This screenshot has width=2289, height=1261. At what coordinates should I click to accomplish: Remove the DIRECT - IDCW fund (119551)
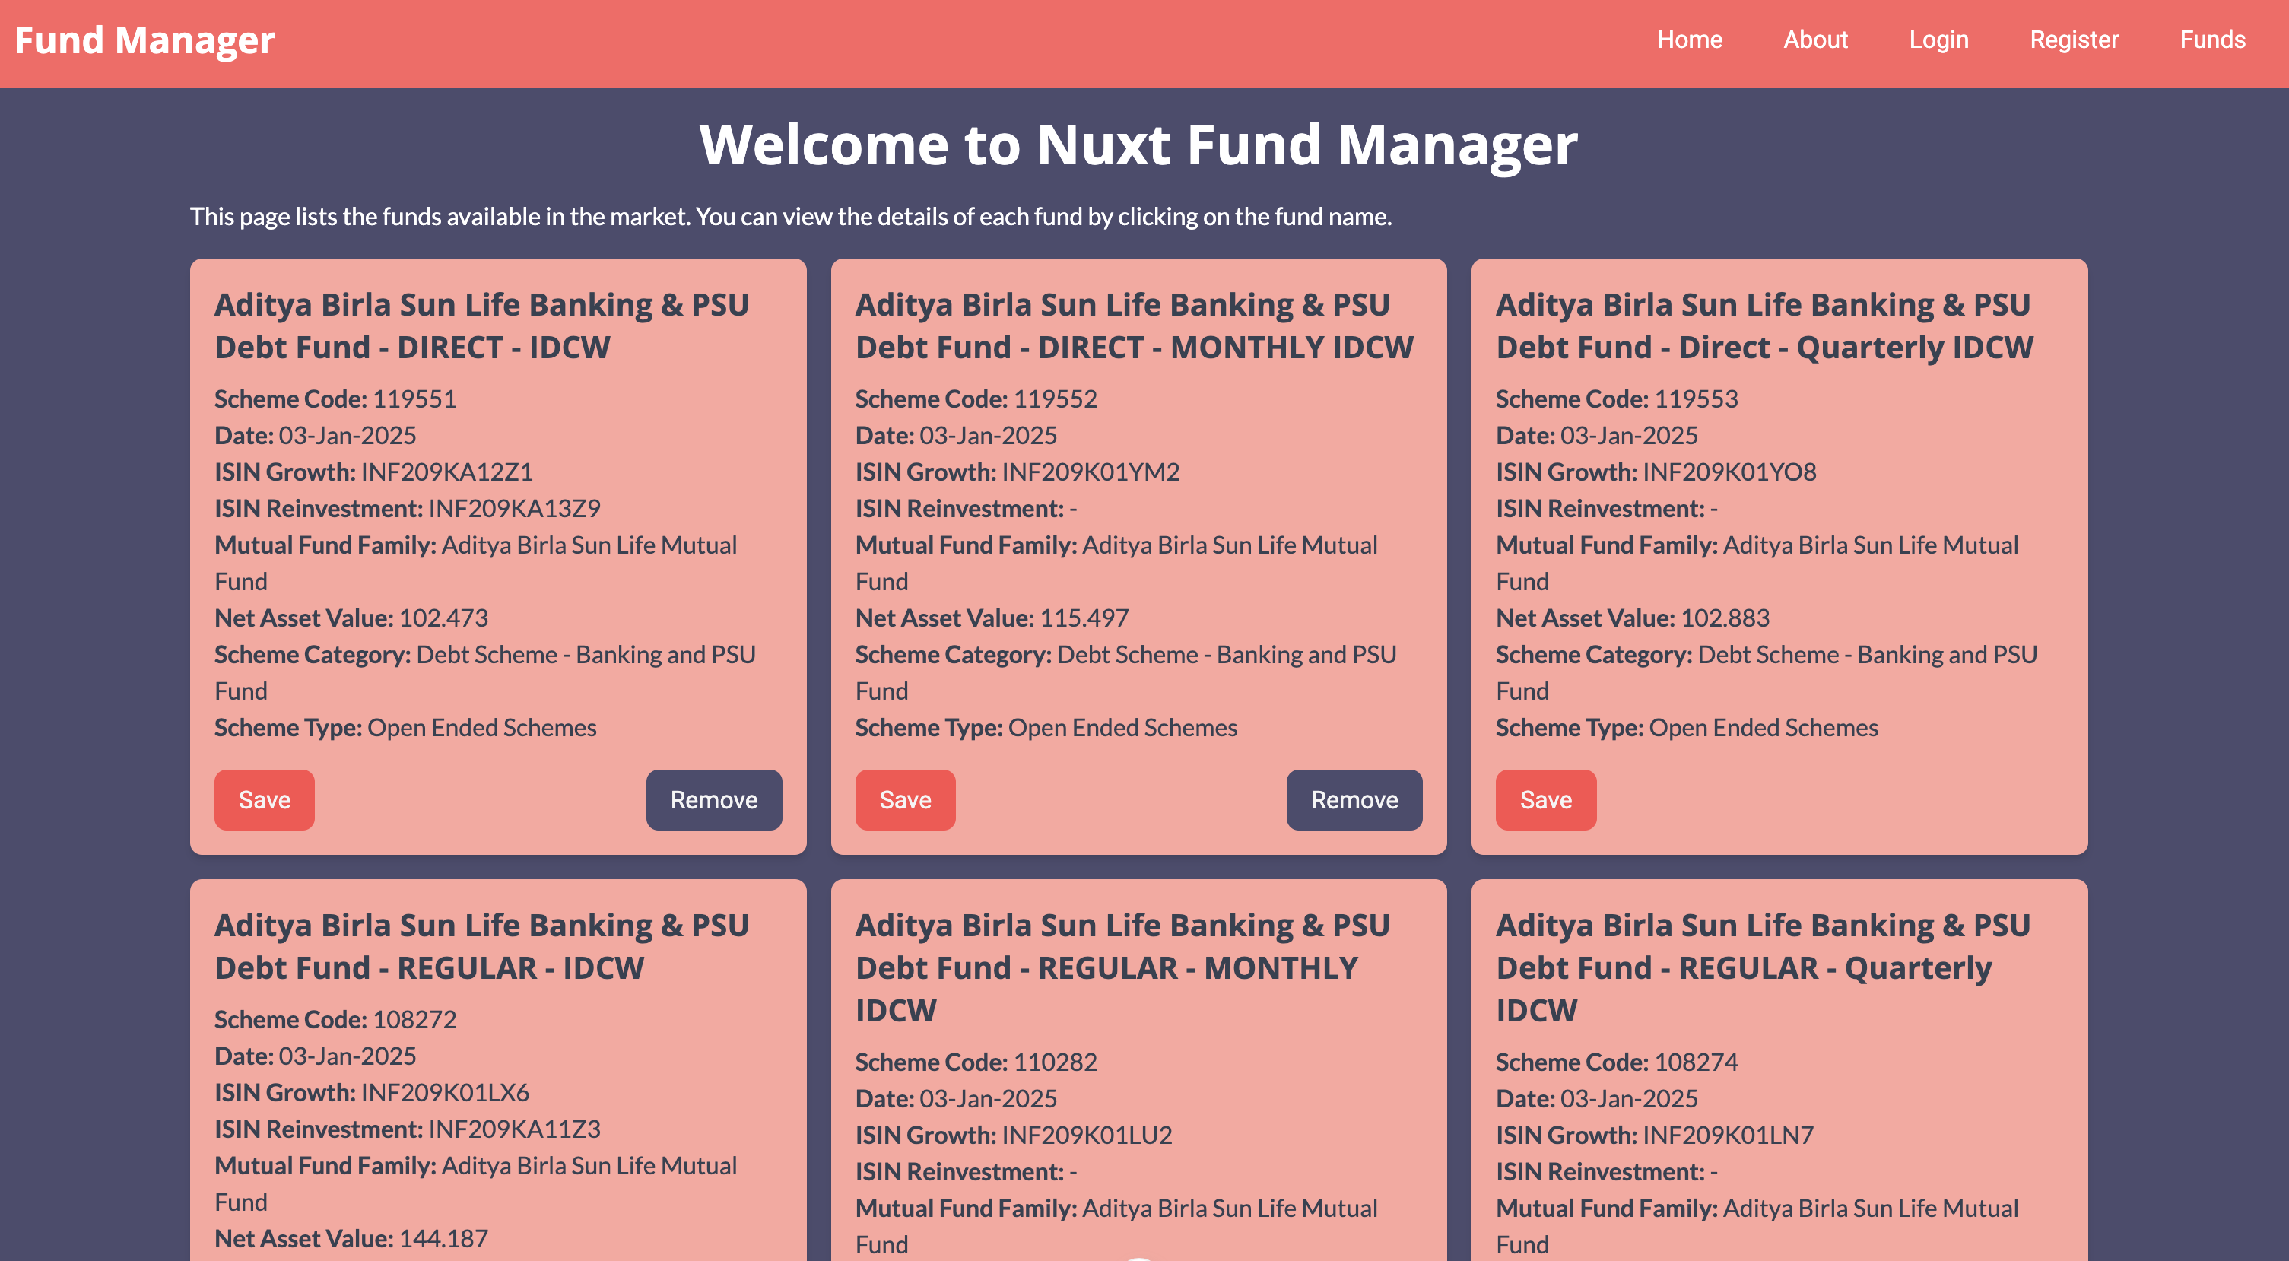(713, 800)
